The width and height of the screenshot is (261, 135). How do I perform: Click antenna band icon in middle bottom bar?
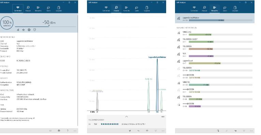pos(130,131)
